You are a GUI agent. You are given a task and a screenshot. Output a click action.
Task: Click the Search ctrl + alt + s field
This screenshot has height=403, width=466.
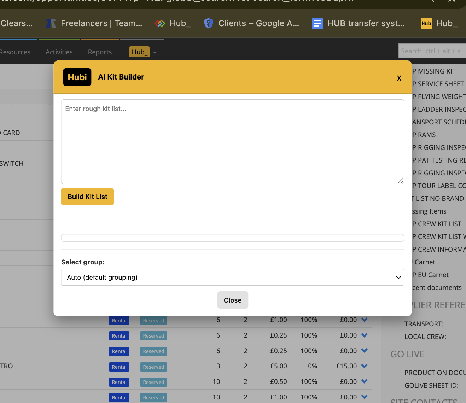click(432, 51)
